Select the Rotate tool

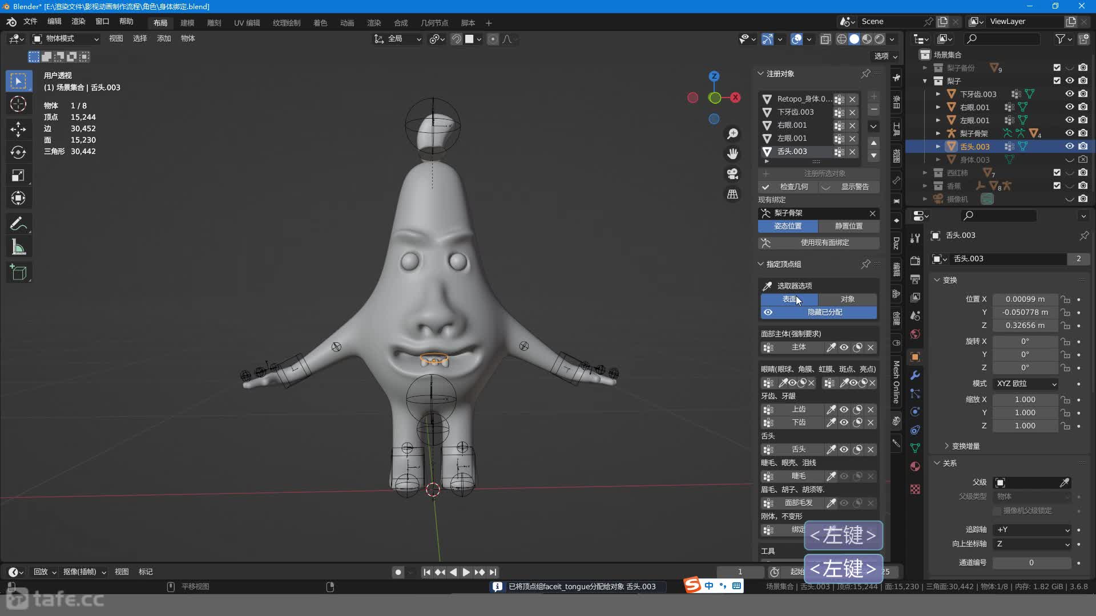coord(18,152)
